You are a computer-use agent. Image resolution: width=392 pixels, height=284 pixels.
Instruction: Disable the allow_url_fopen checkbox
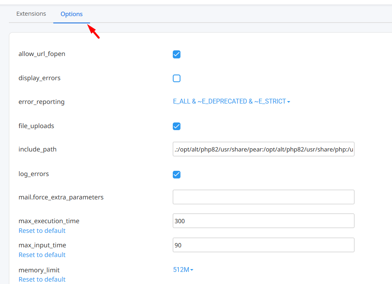coord(176,54)
